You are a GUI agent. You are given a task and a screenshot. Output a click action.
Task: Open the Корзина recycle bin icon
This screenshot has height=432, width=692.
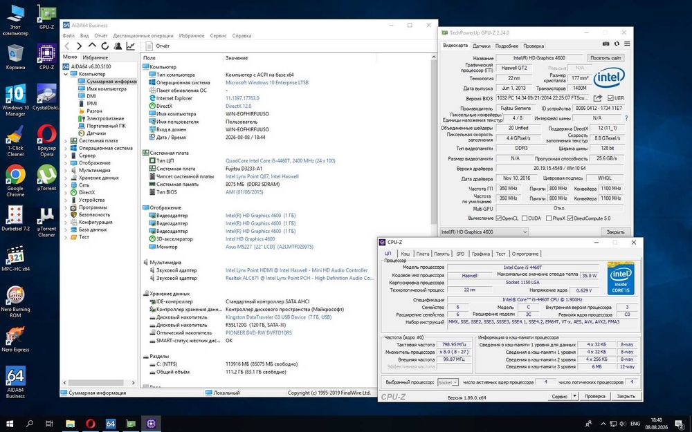click(x=15, y=57)
